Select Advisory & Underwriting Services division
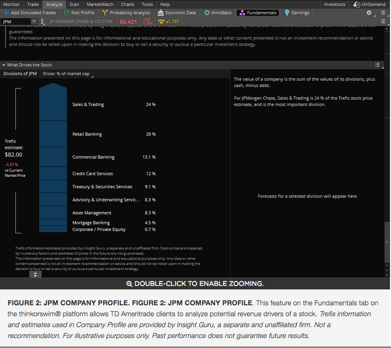This screenshot has height=348, width=391. [x=106, y=200]
